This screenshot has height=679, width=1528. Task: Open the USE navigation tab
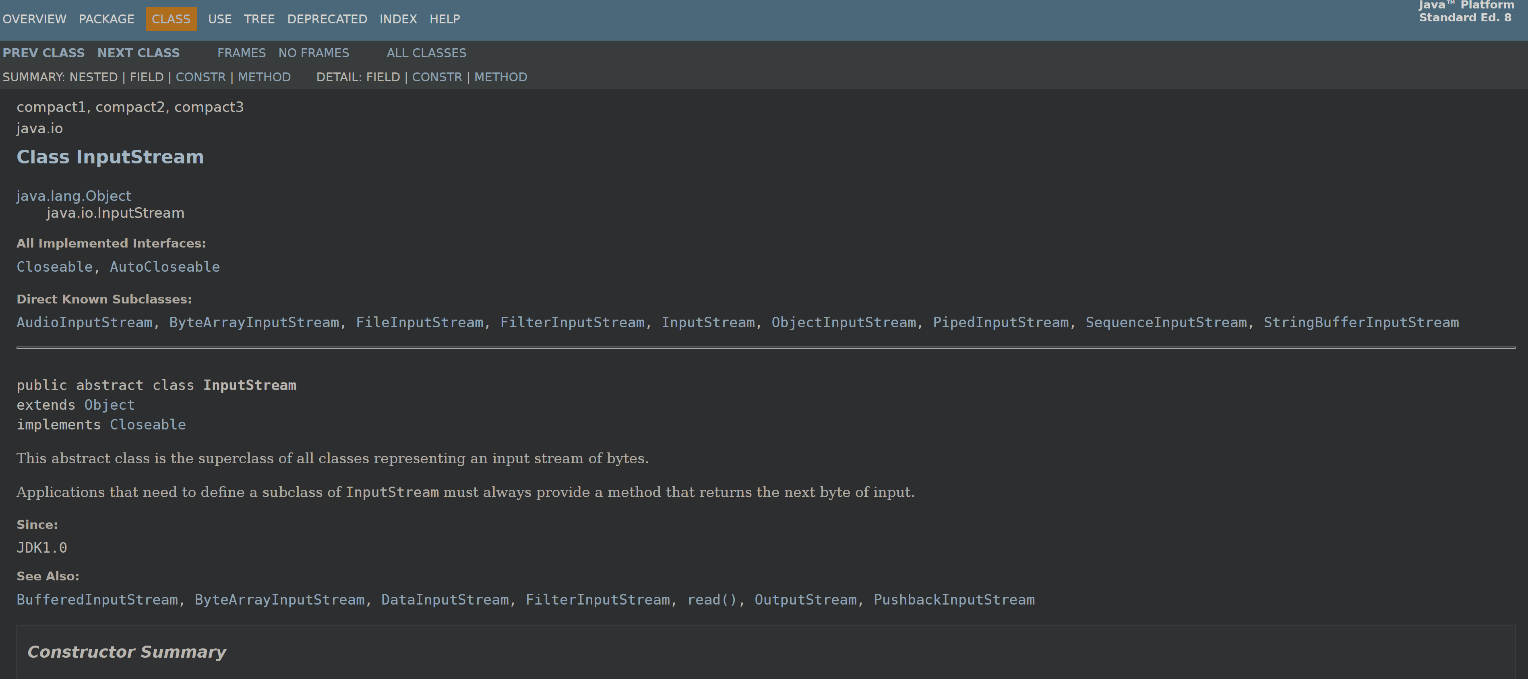point(220,19)
